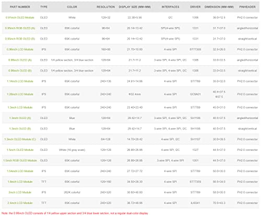
Task: Open the 0.95inch RGB OLED (A) link
Action: [x=20, y=28]
